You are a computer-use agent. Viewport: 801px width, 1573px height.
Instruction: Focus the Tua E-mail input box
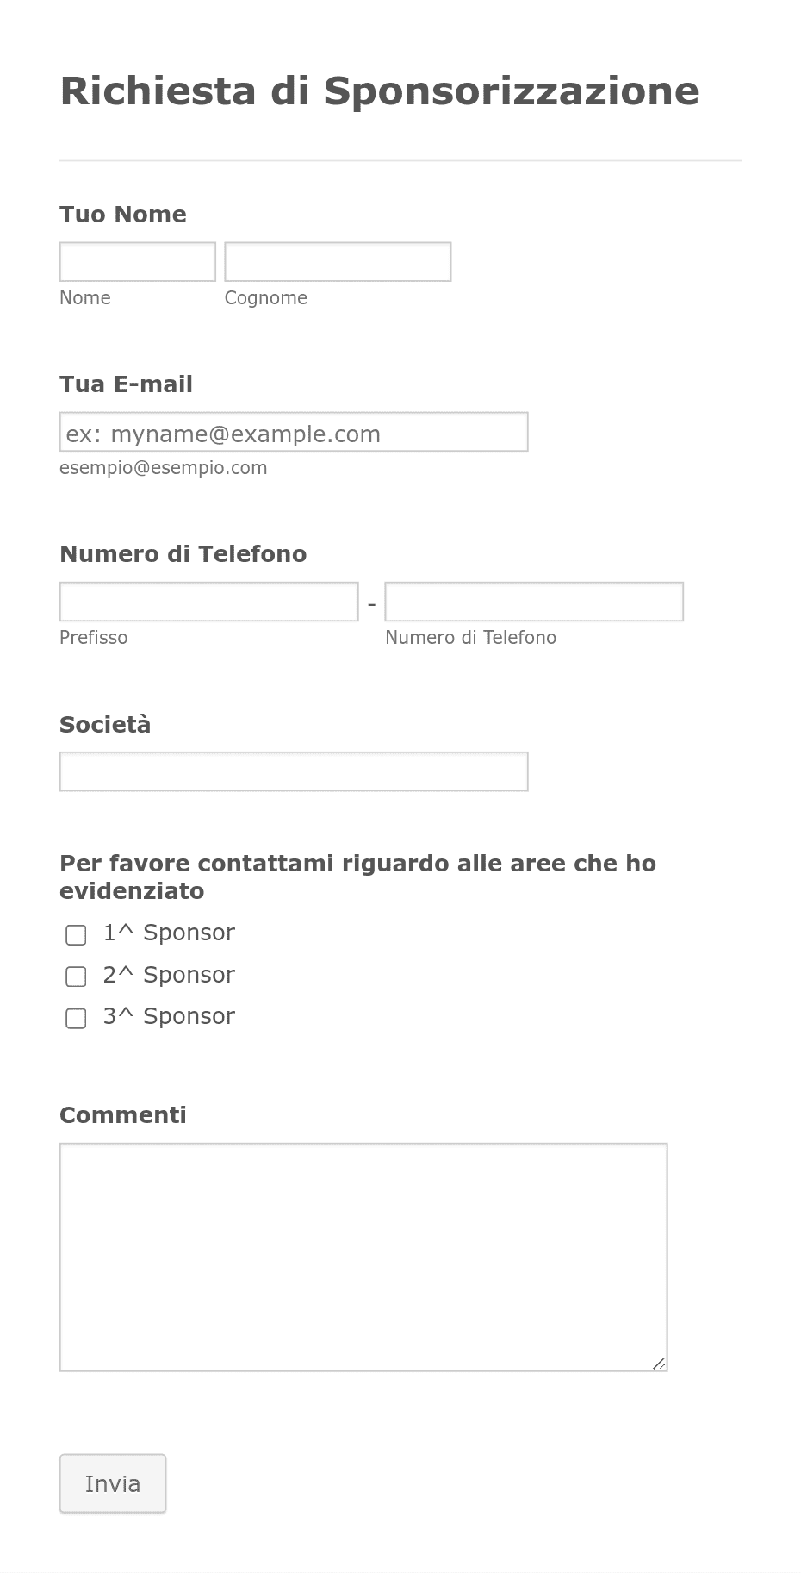tap(294, 432)
